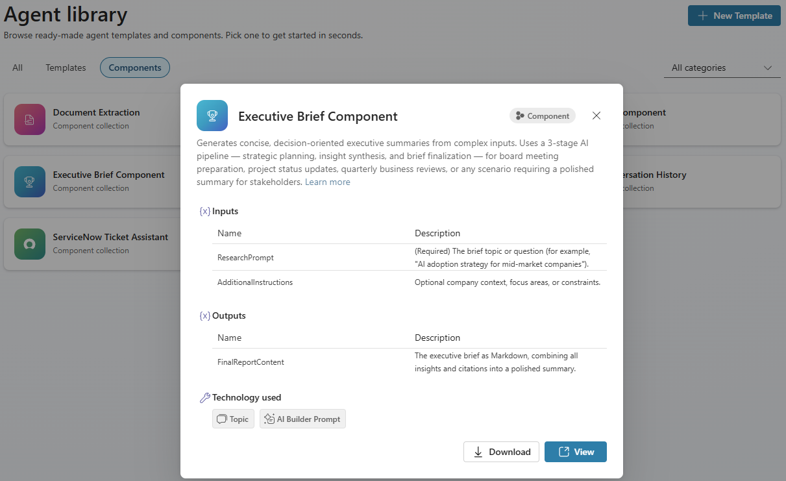Follow the Learn more link

point(328,182)
